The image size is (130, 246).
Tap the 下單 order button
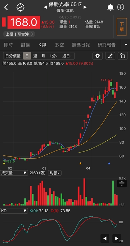[122, 27]
